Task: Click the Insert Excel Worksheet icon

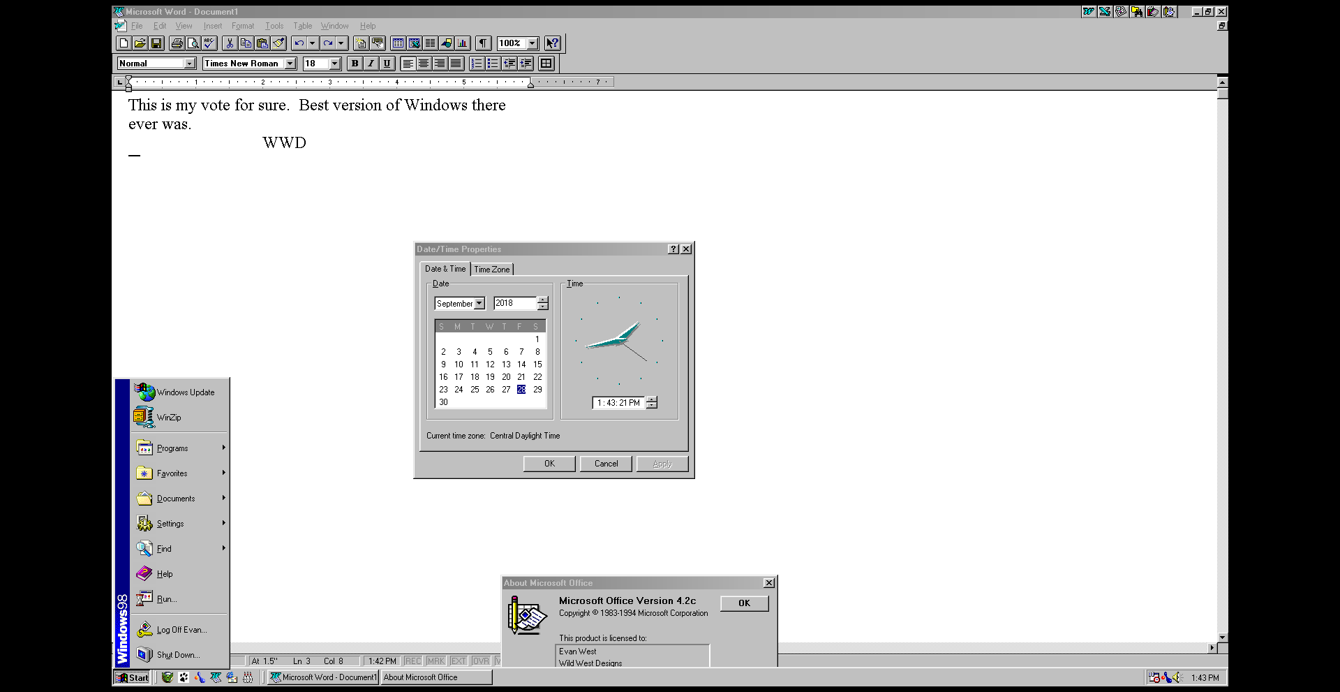Action: pyautogui.click(x=414, y=43)
